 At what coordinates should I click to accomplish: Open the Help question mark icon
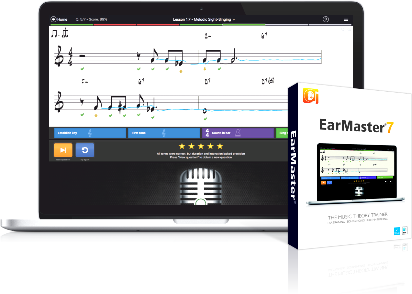pos(326,19)
